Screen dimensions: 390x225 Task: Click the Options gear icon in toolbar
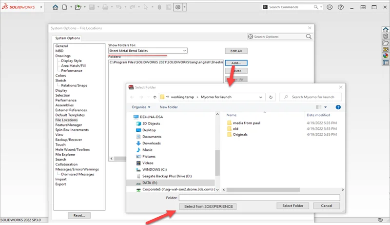coord(178,7)
